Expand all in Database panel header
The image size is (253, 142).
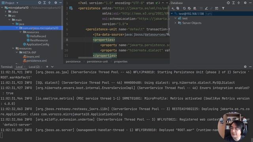coord(234,3)
